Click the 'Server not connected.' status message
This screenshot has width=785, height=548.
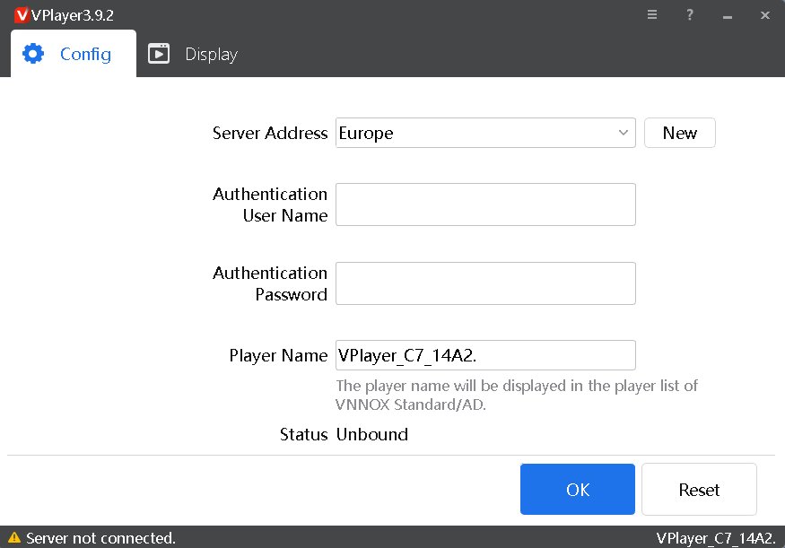click(100, 538)
